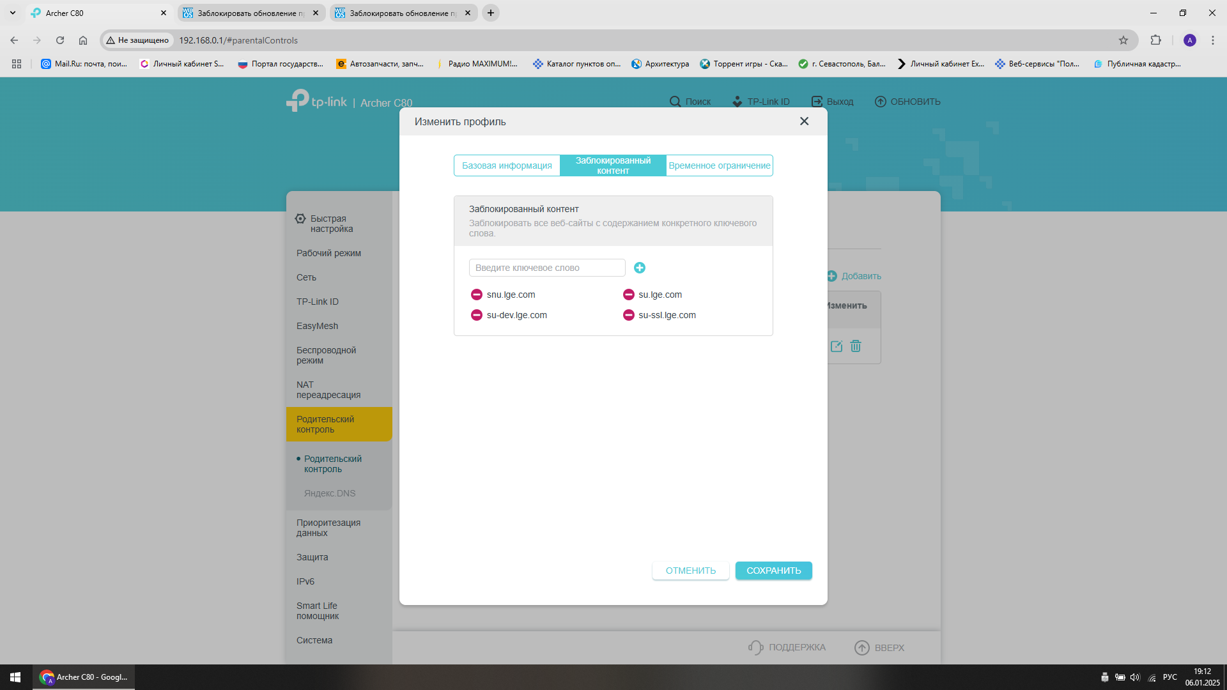
Task: Remove the snu.lge.com blocked keyword
Action: (476, 295)
